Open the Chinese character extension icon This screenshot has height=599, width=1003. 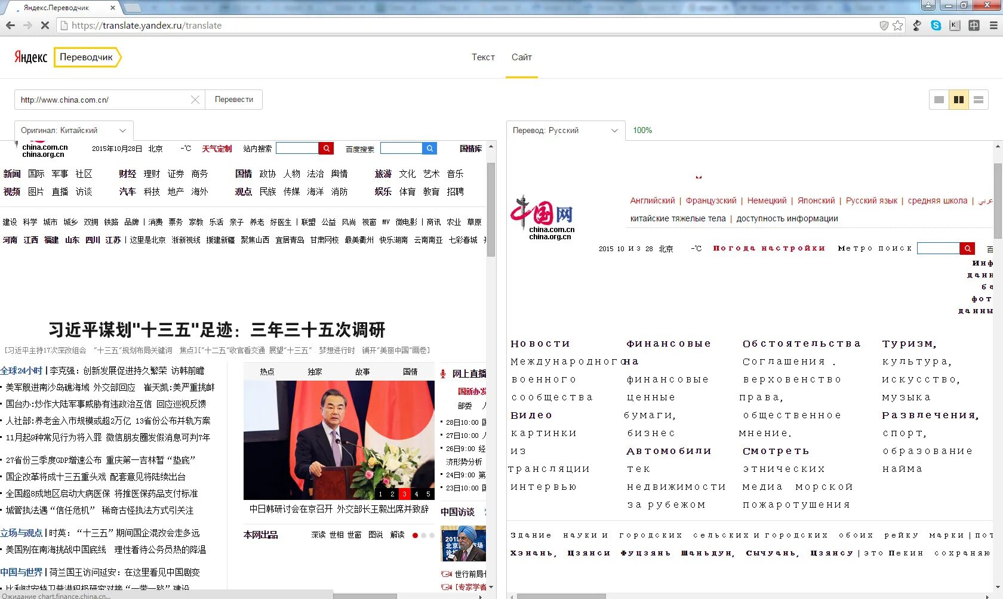pos(974,26)
